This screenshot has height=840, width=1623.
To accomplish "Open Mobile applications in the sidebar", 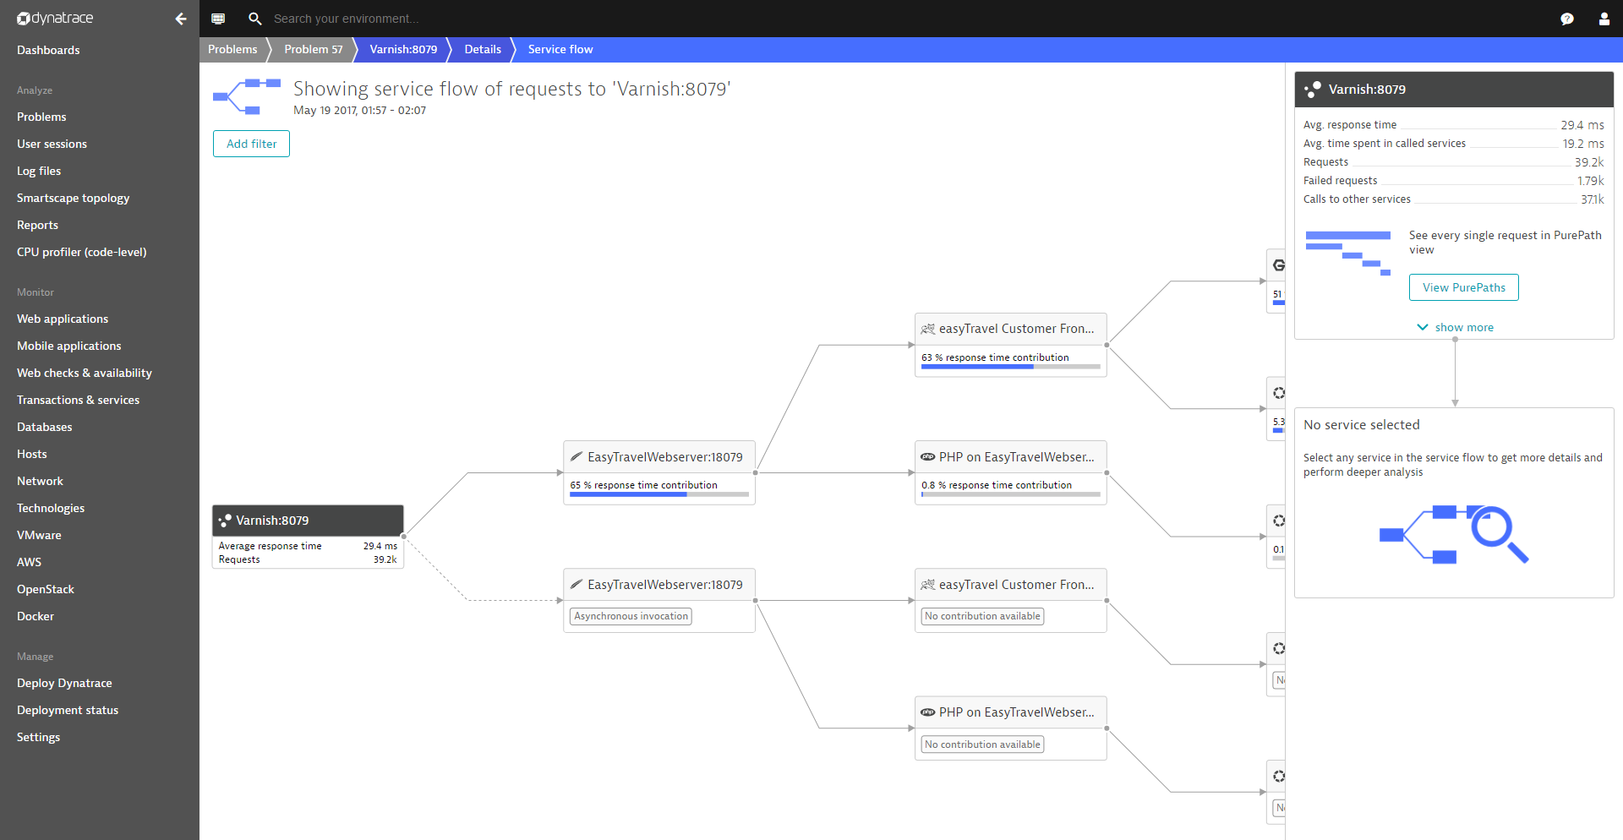I will pyautogui.click(x=68, y=346).
